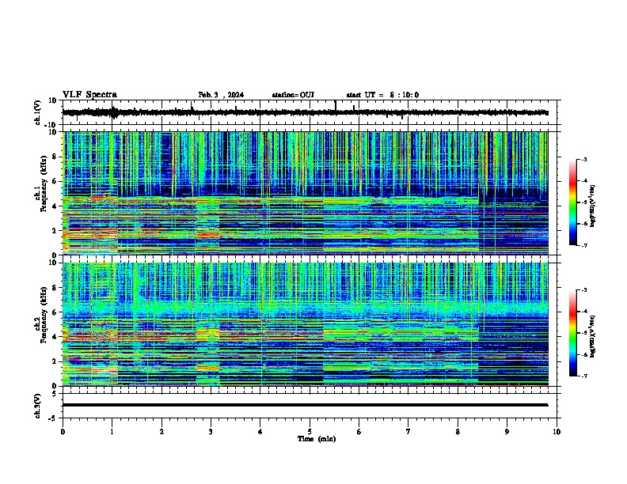Click the time axis tick label "7"

(408, 432)
